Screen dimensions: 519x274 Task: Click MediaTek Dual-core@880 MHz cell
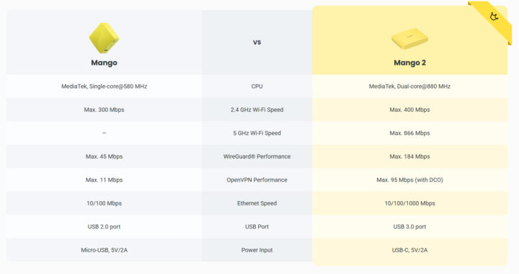click(409, 87)
